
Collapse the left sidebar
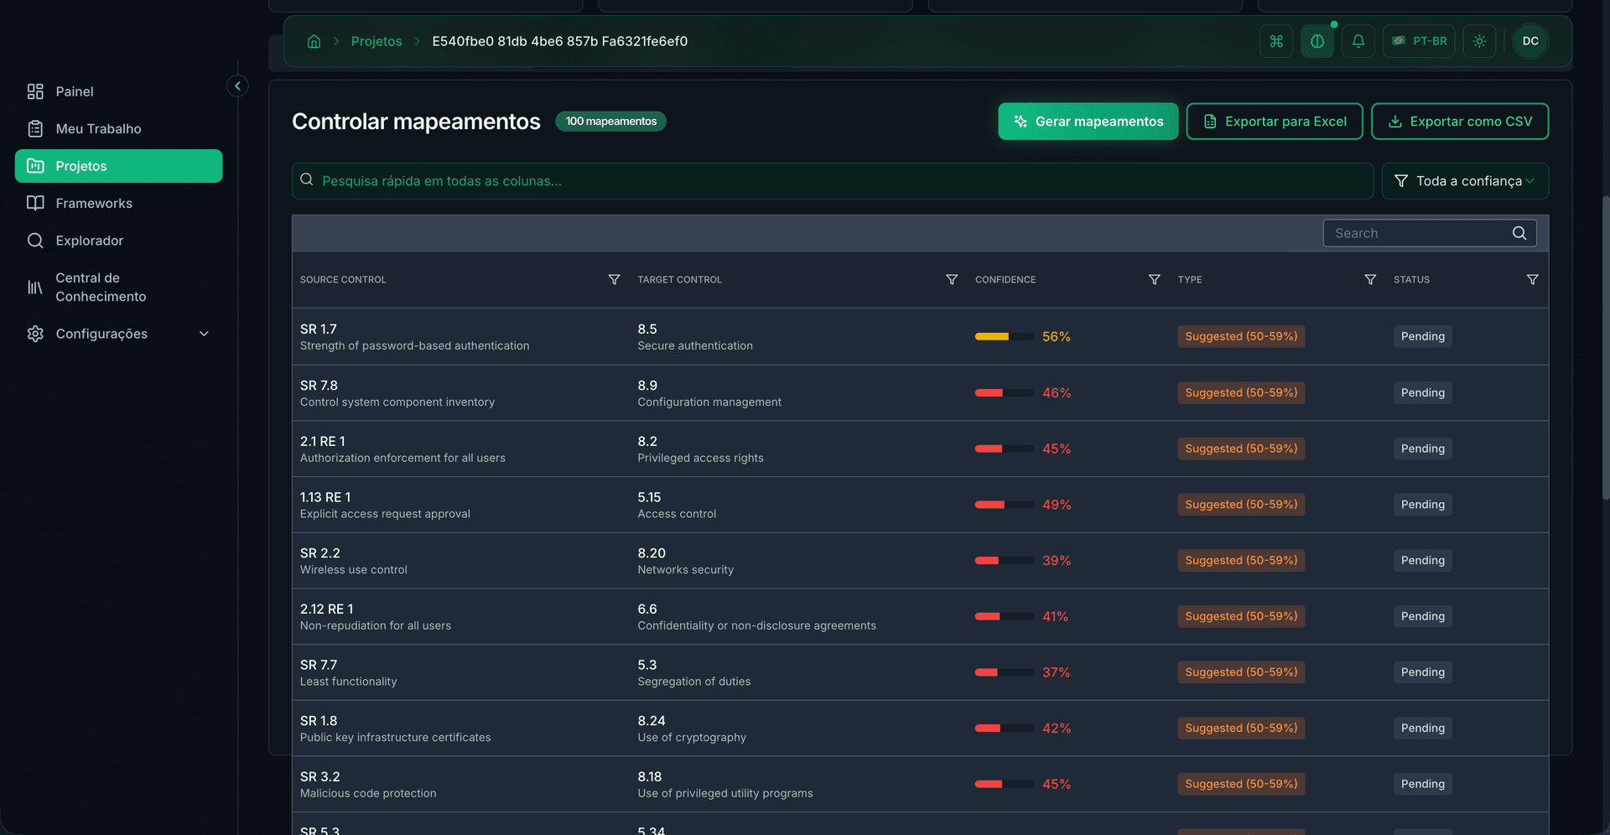(x=237, y=86)
